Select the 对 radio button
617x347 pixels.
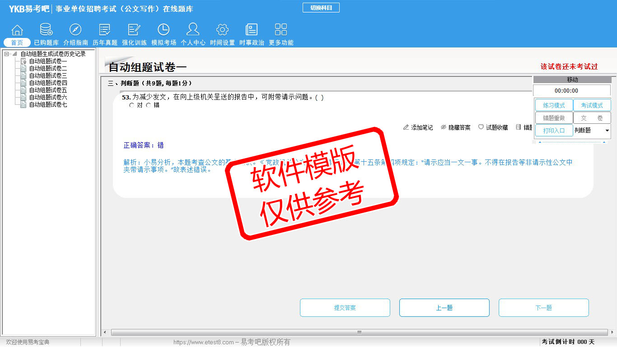coord(132,105)
